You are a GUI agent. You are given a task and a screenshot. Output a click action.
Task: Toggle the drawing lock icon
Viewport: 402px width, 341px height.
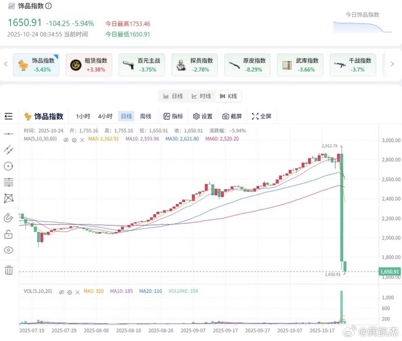point(9,234)
